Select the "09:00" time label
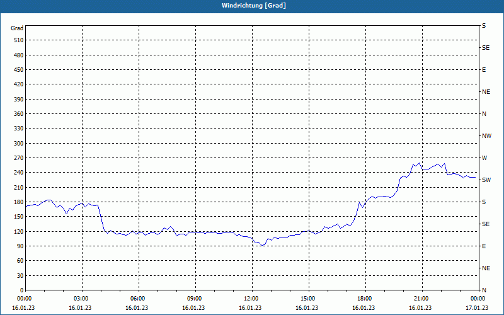Image resolution: width=504 pixels, height=315 pixels. pos(195,299)
